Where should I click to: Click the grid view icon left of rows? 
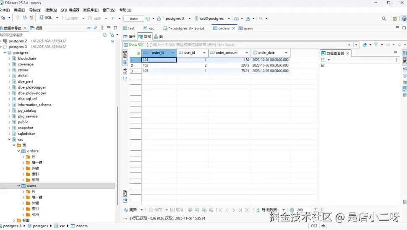(125, 62)
